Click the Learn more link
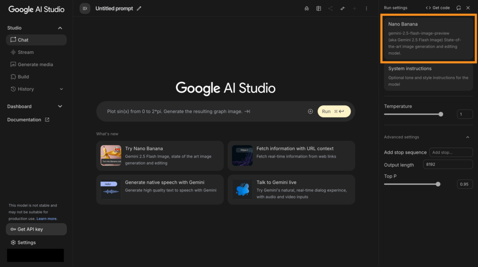Screen dimensions: 478x267 [x=46, y=219]
